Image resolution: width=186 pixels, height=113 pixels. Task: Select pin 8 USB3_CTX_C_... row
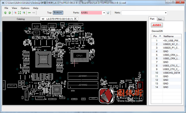166,66
